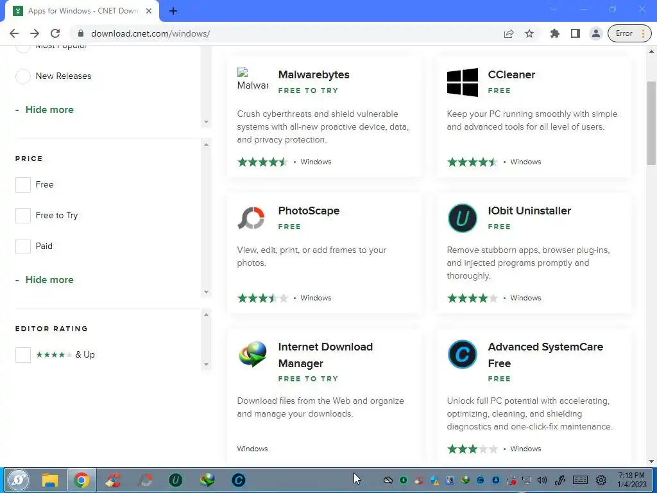Click the browser forward arrow

pos(35,33)
